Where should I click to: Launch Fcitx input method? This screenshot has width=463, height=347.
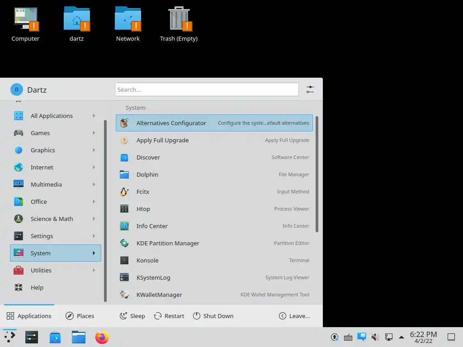pos(214,192)
